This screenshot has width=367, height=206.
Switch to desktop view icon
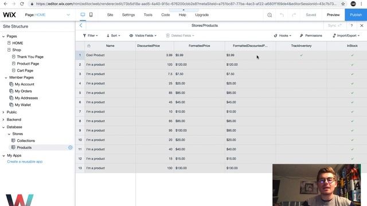83,15
